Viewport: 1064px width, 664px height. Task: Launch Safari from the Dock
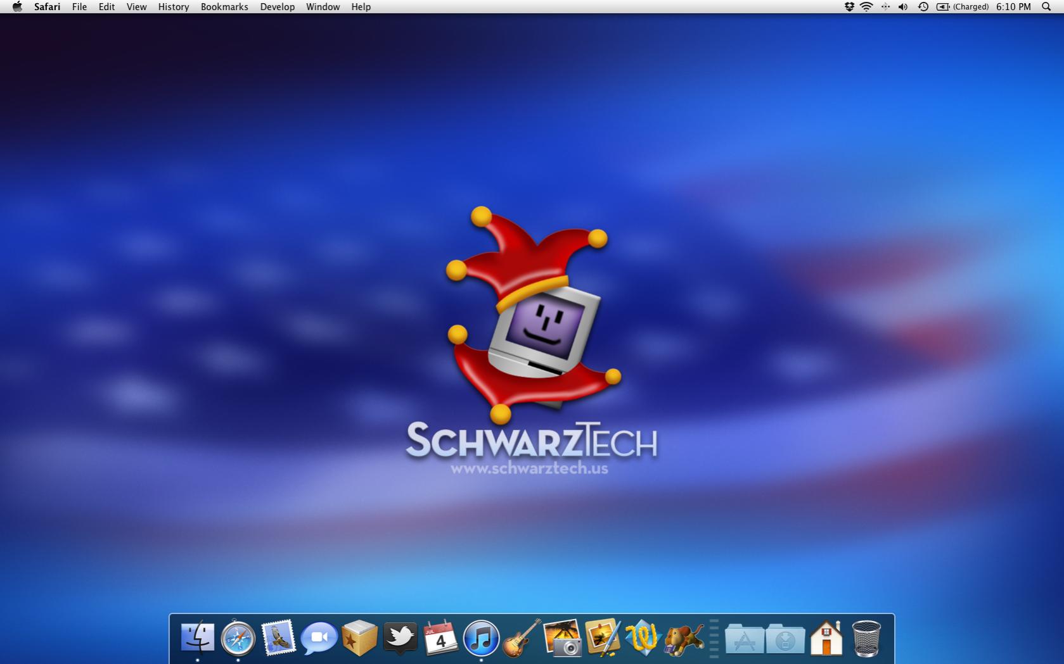pyautogui.click(x=238, y=638)
